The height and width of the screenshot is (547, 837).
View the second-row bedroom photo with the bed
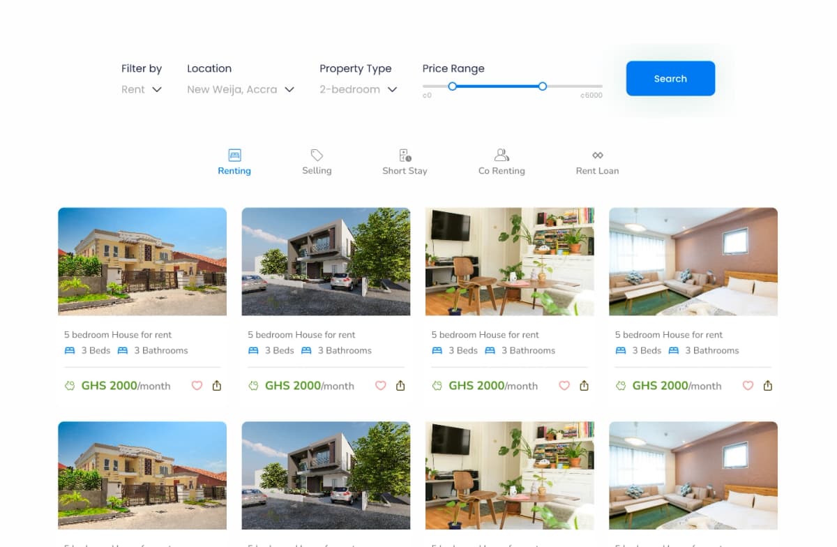[693, 475]
